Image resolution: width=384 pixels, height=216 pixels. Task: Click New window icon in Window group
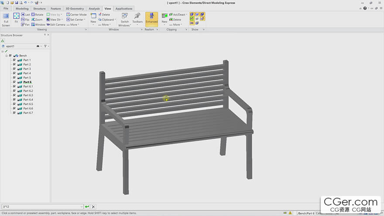click(x=93, y=16)
